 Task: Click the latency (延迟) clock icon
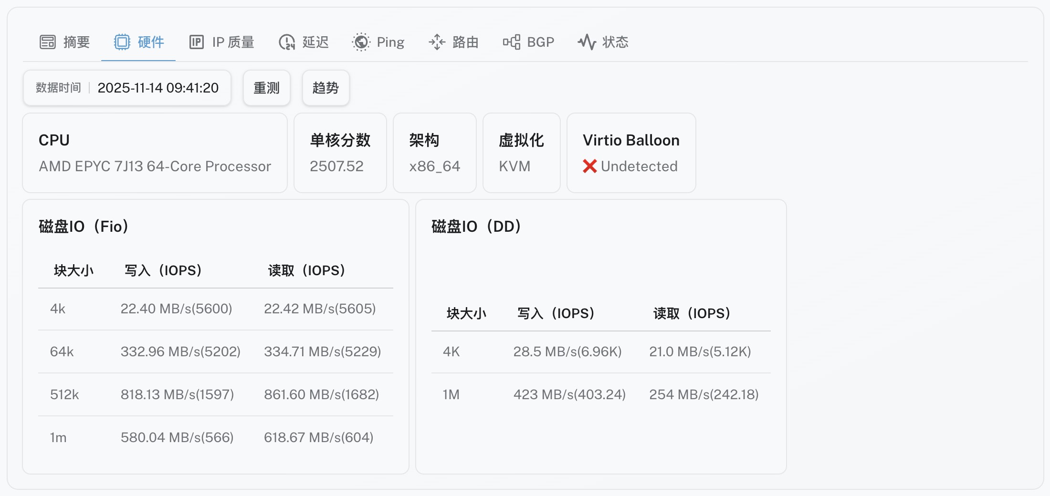[287, 42]
